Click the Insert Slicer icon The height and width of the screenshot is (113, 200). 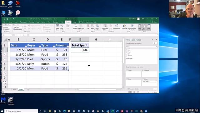[x=57, y=27]
